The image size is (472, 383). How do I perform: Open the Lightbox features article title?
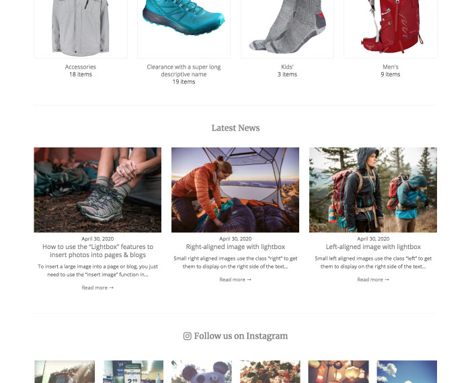97,250
